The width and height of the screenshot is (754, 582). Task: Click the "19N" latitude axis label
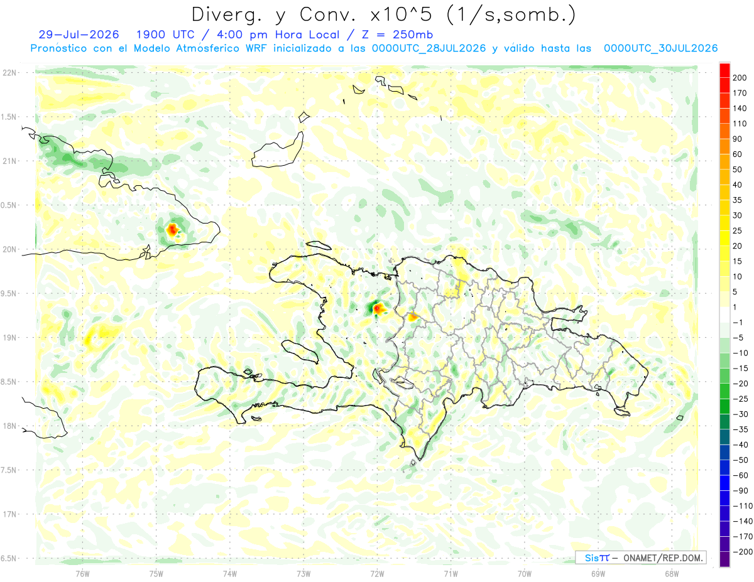[x=9, y=338]
